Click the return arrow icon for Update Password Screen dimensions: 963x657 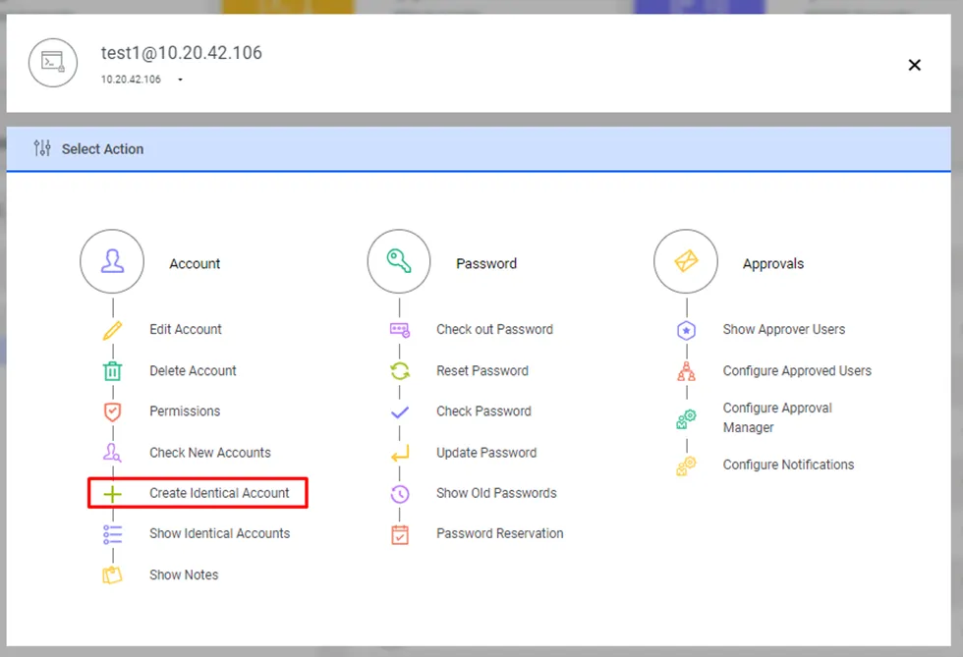click(400, 453)
